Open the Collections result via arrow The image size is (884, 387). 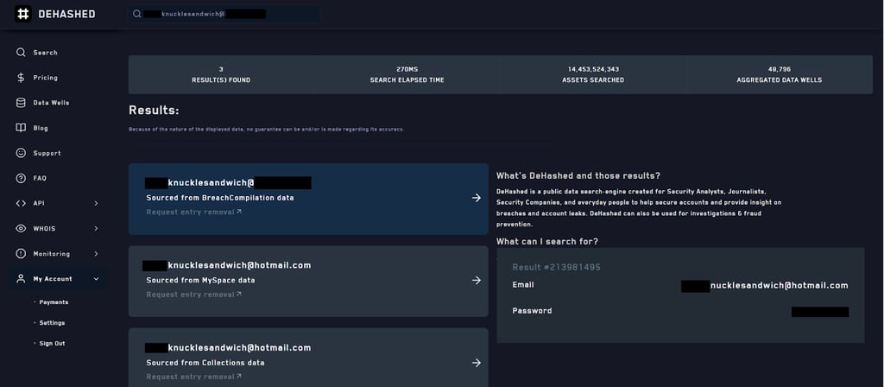pyautogui.click(x=477, y=363)
